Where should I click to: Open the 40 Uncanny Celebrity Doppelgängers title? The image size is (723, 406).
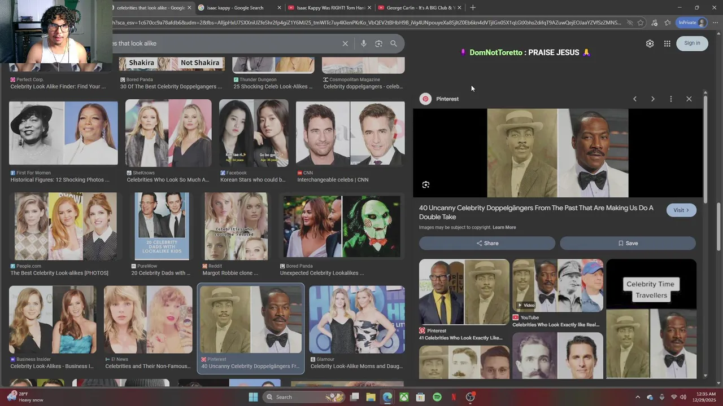[x=536, y=212]
